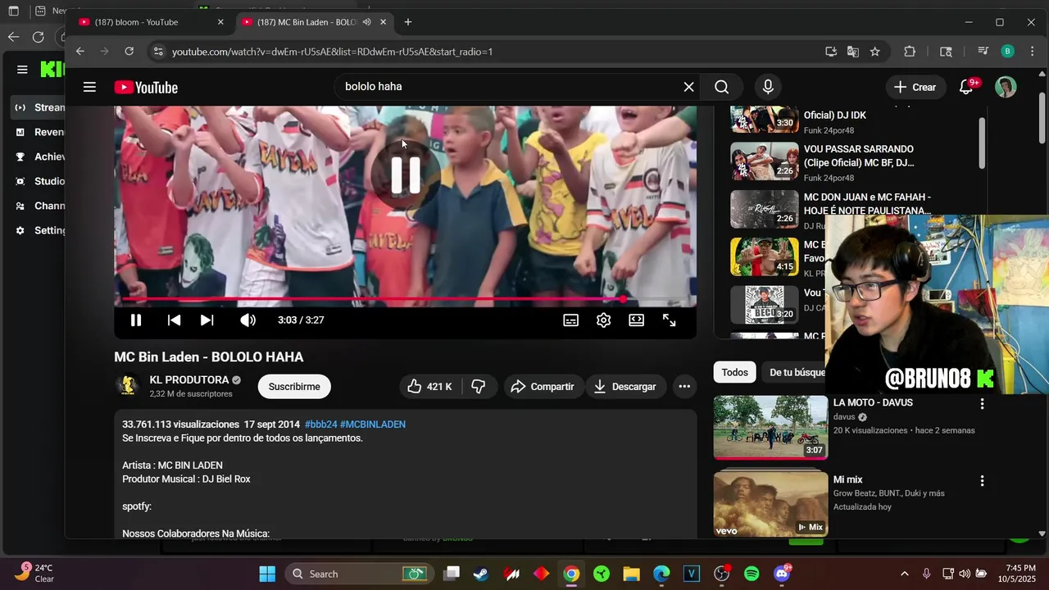The width and height of the screenshot is (1049, 590).
Task: Open the Mi mix playlist thumbnail
Action: tap(770, 505)
